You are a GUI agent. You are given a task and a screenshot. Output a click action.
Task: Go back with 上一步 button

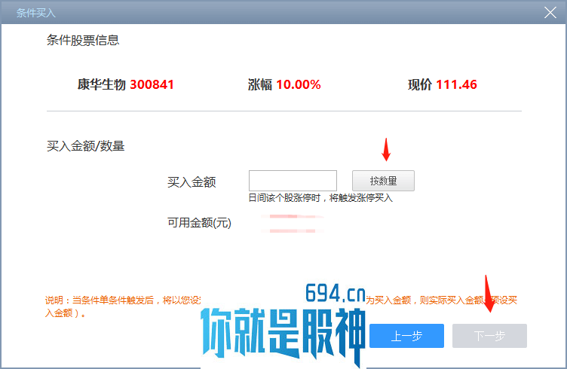pyautogui.click(x=406, y=336)
